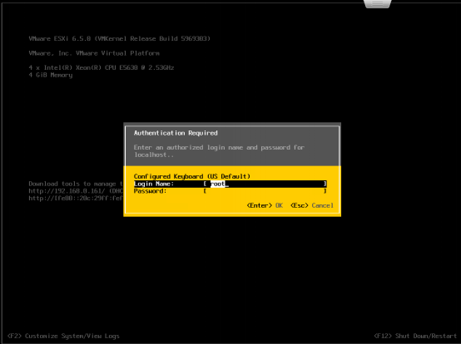
Task: Click the 4 GiB Memory text
Action: click(51, 75)
